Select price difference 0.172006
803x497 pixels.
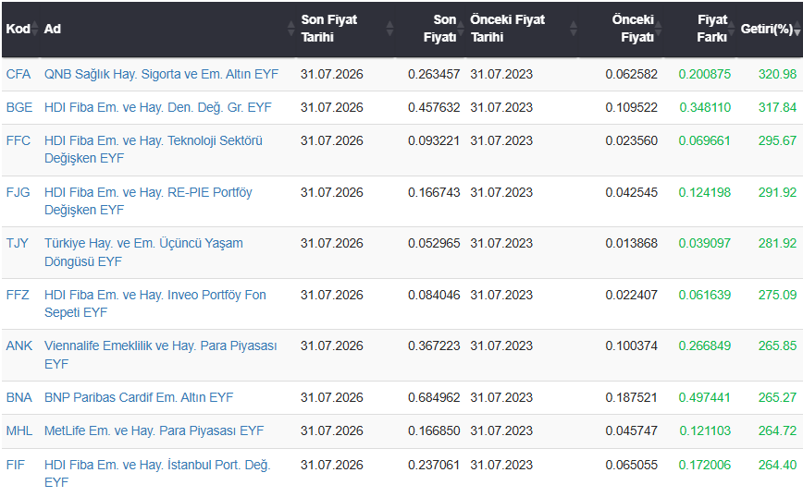point(705,465)
